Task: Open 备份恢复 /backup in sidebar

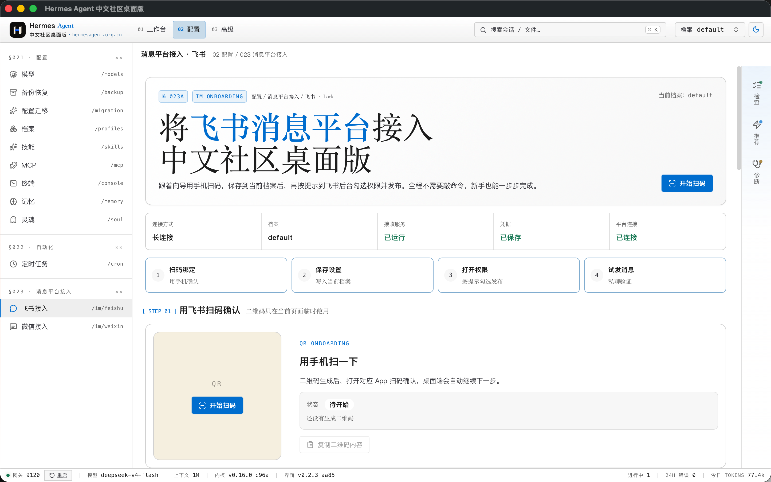Action: point(66,92)
